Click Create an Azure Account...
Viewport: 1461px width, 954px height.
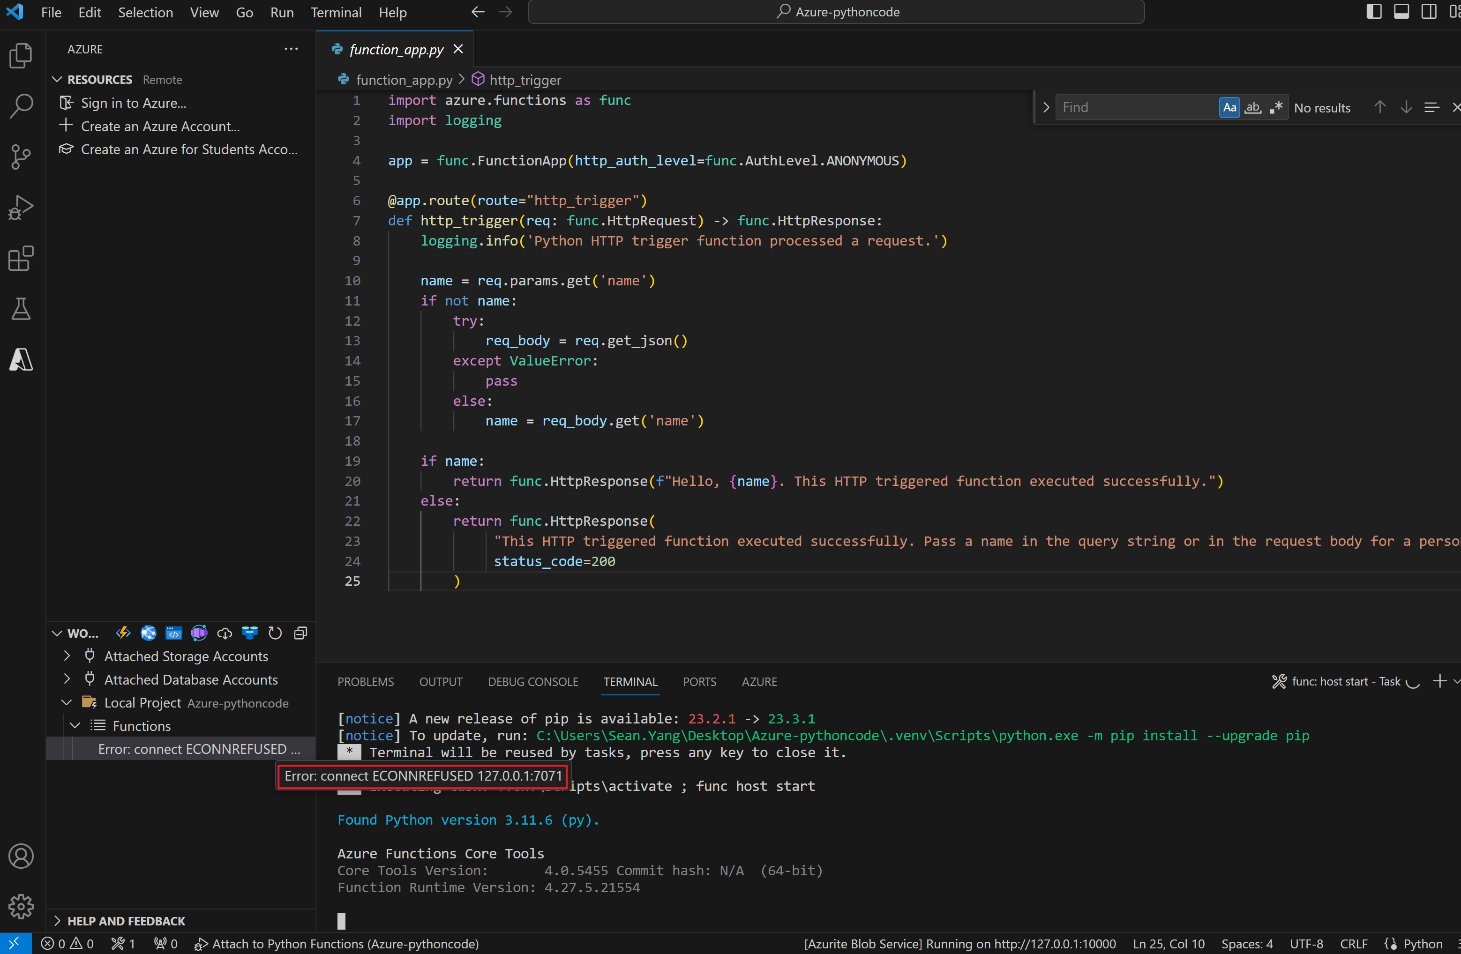click(160, 127)
